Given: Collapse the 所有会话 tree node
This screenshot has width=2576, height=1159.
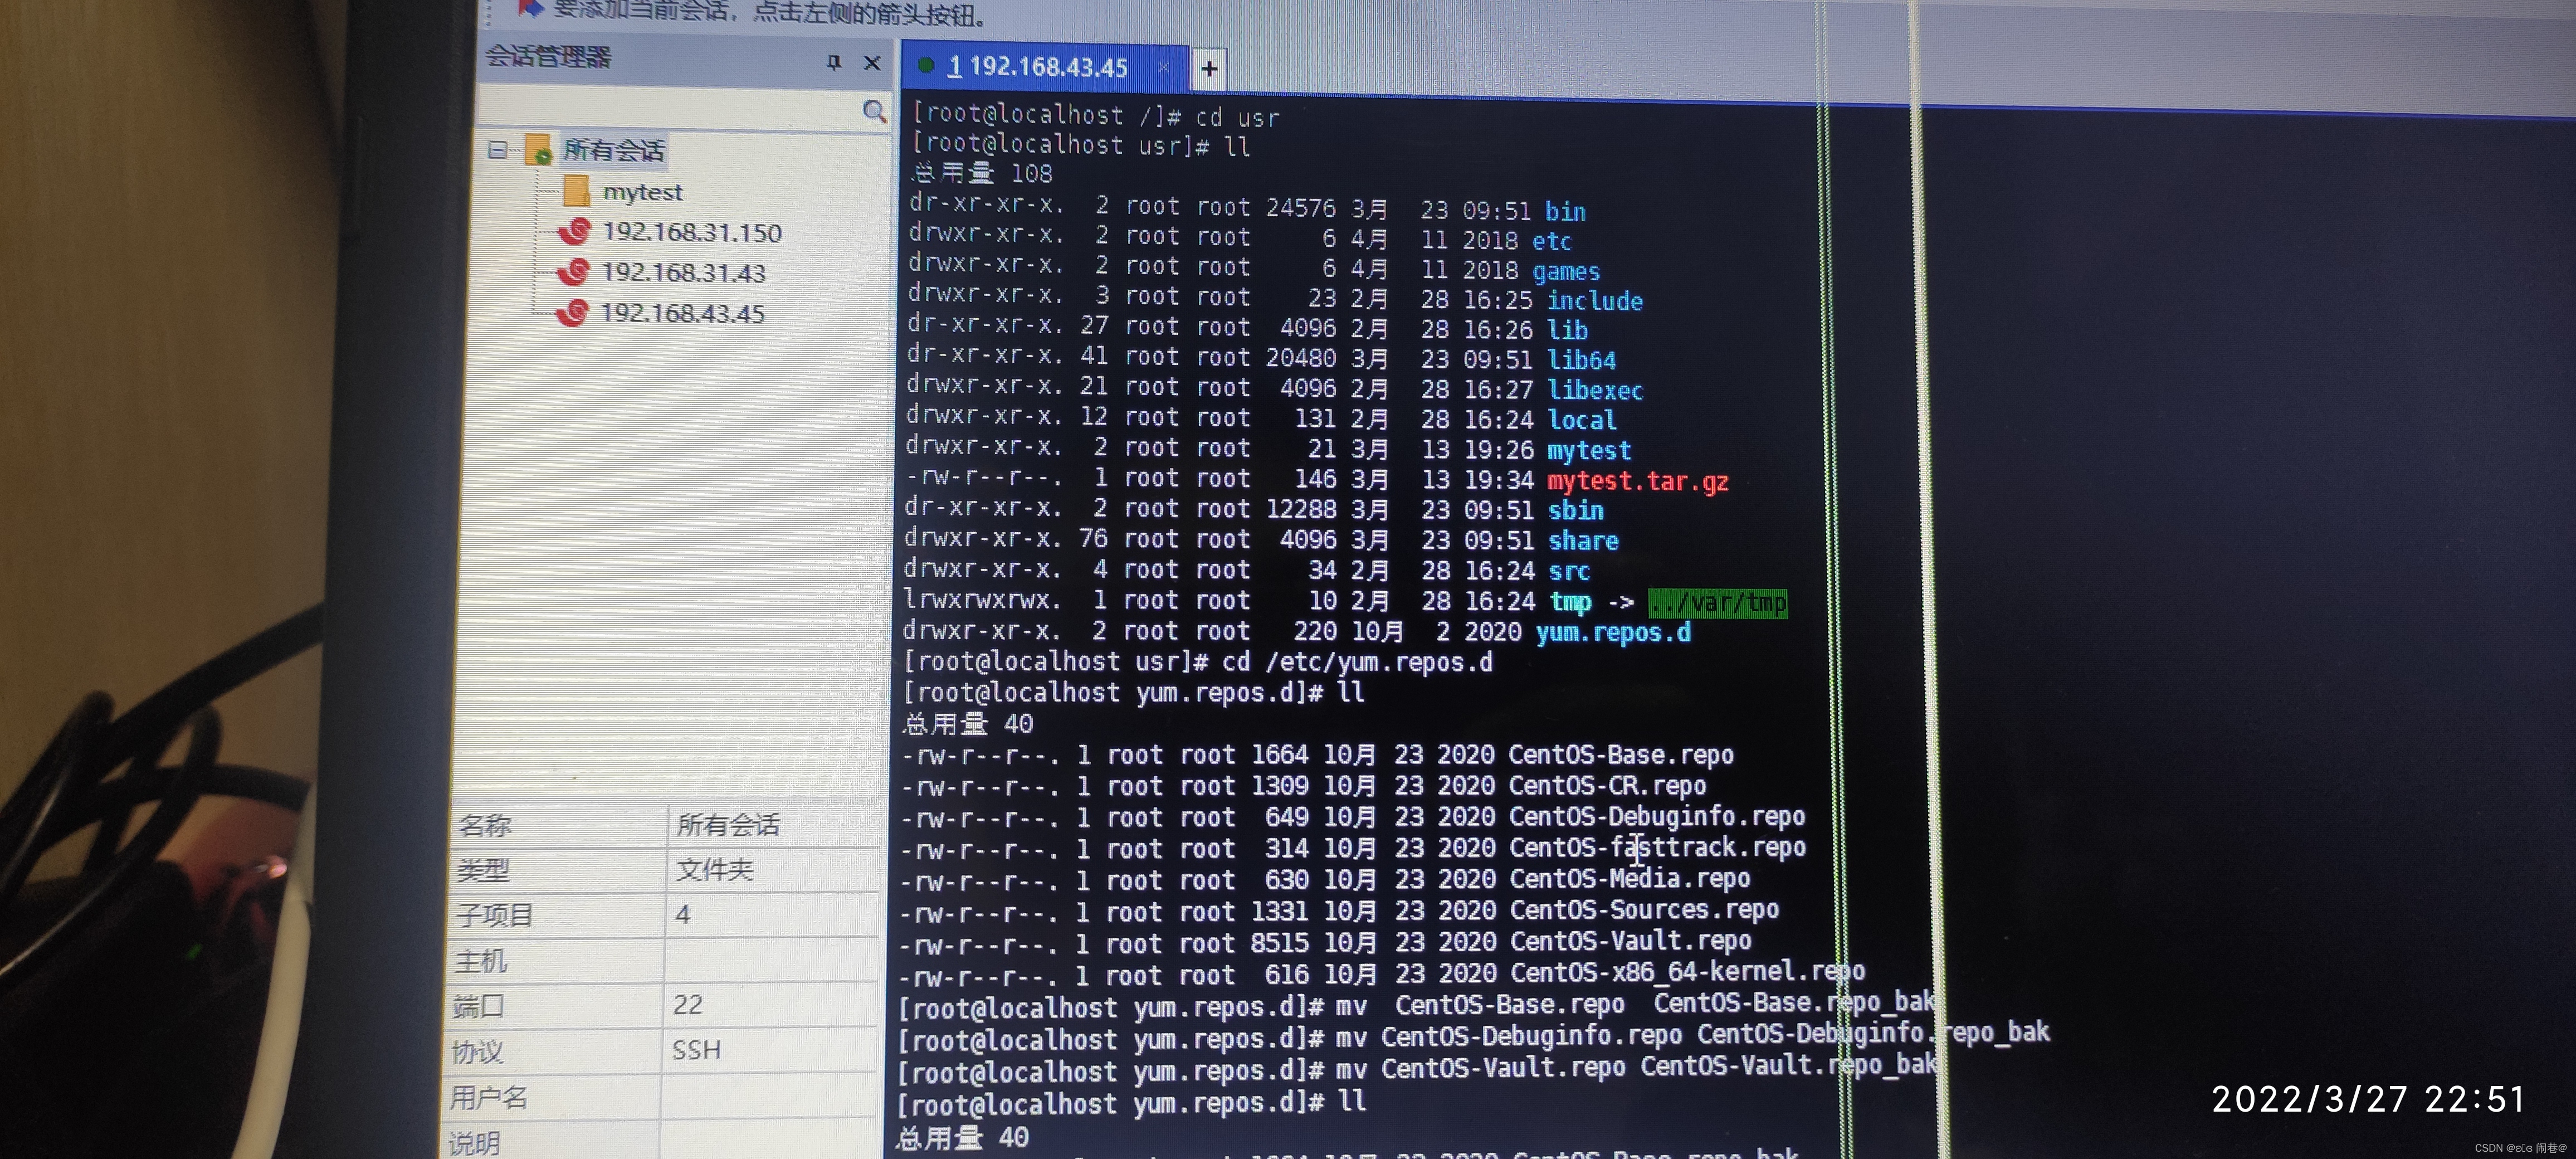Looking at the screenshot, I should 497,150.
